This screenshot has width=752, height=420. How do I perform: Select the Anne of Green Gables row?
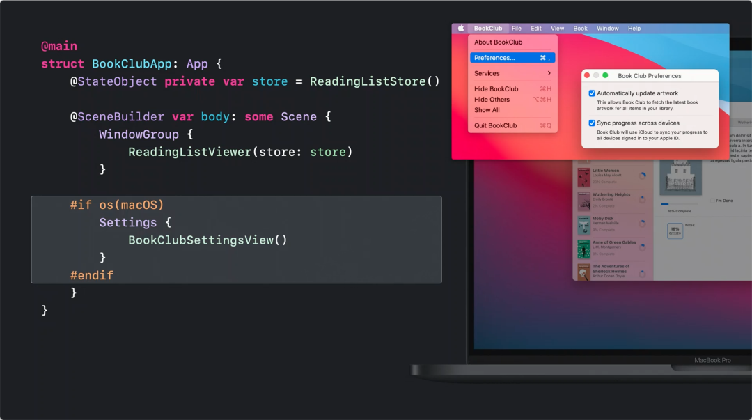click(x=613, y=248)
